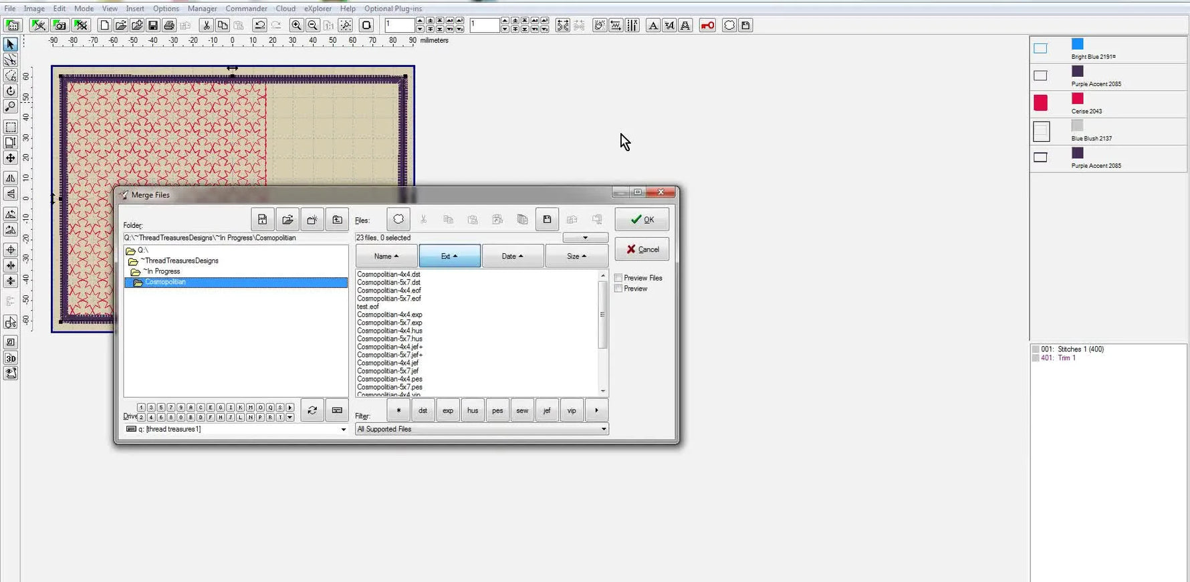Filter files by dst extension
The width and height of the screenshot is (1190, 582).
[423, 410]
